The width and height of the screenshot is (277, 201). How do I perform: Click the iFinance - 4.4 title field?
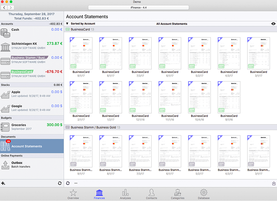[x=139, y=8]
